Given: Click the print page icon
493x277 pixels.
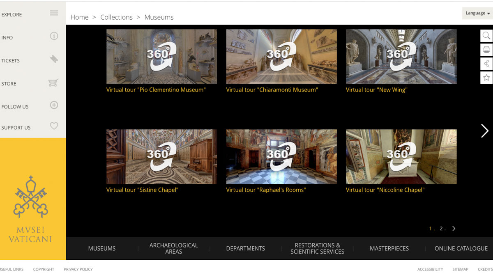Looking at the screenshot, I should pyautogui.click(x=486, y=50).
